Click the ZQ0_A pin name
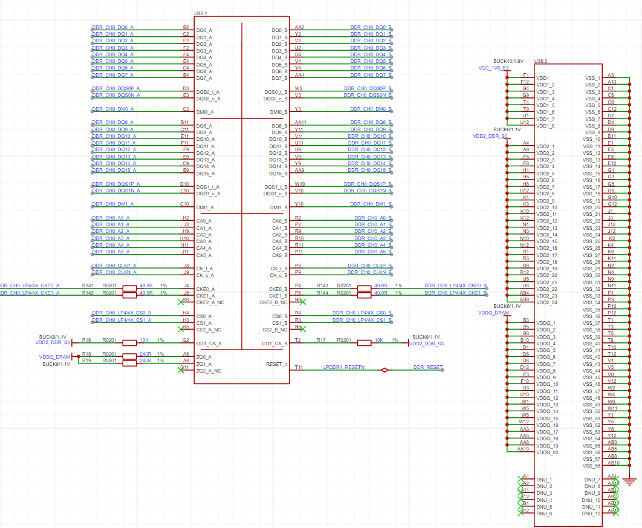 pyautogui.click(x=204, y=357)
